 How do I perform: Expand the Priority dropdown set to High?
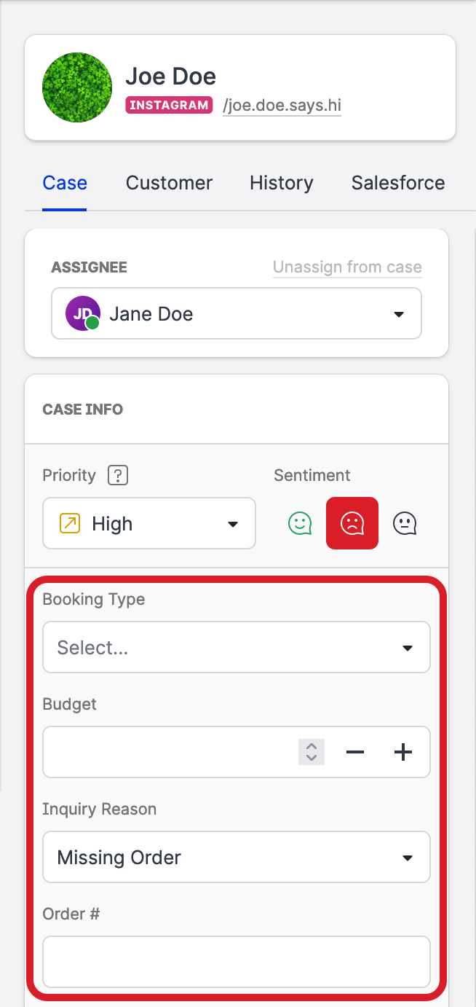coord(149,524)
